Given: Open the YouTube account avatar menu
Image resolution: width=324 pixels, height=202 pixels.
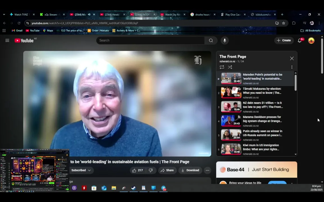Looking at the screenshot, I should (x=311, y=40).
